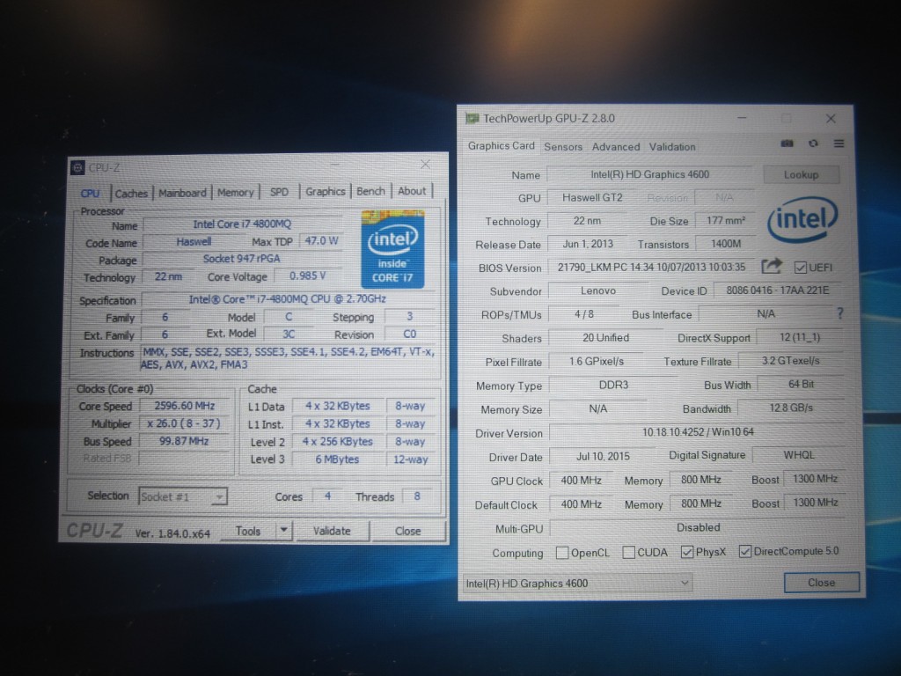Toggle the OpenCL checkbox
This screenshot has width=901, height=676.
click(562, 553)
